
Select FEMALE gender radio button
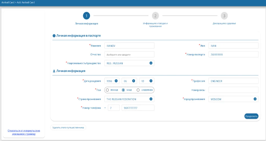pos(107,90)
